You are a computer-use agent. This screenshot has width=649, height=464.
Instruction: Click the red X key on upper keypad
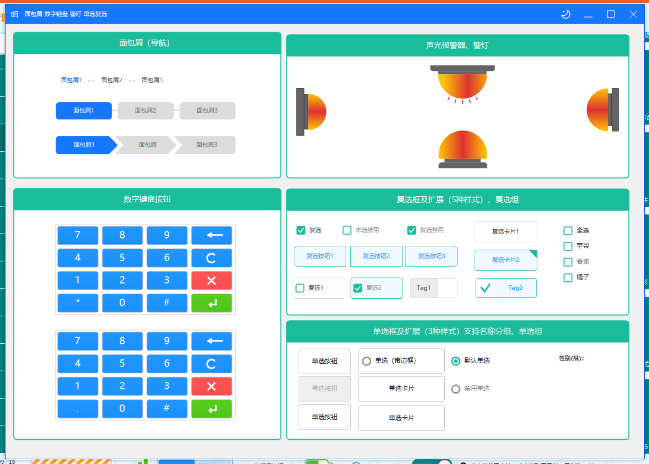click(x=211, y=281)
